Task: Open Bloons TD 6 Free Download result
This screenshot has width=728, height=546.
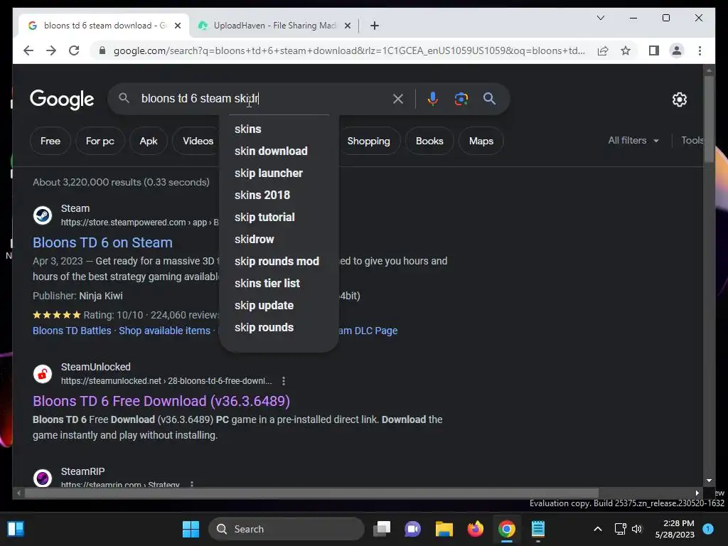Action: click(161, 401)
